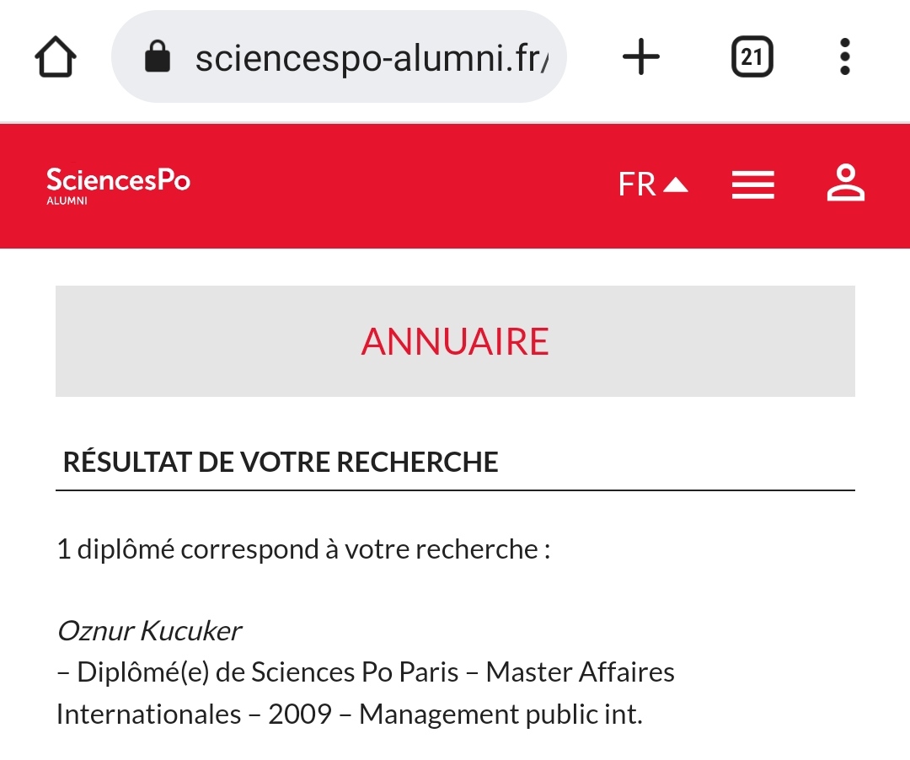
Task: Click the 2009 graduation year in result
Action: click(x=300, y=715)
